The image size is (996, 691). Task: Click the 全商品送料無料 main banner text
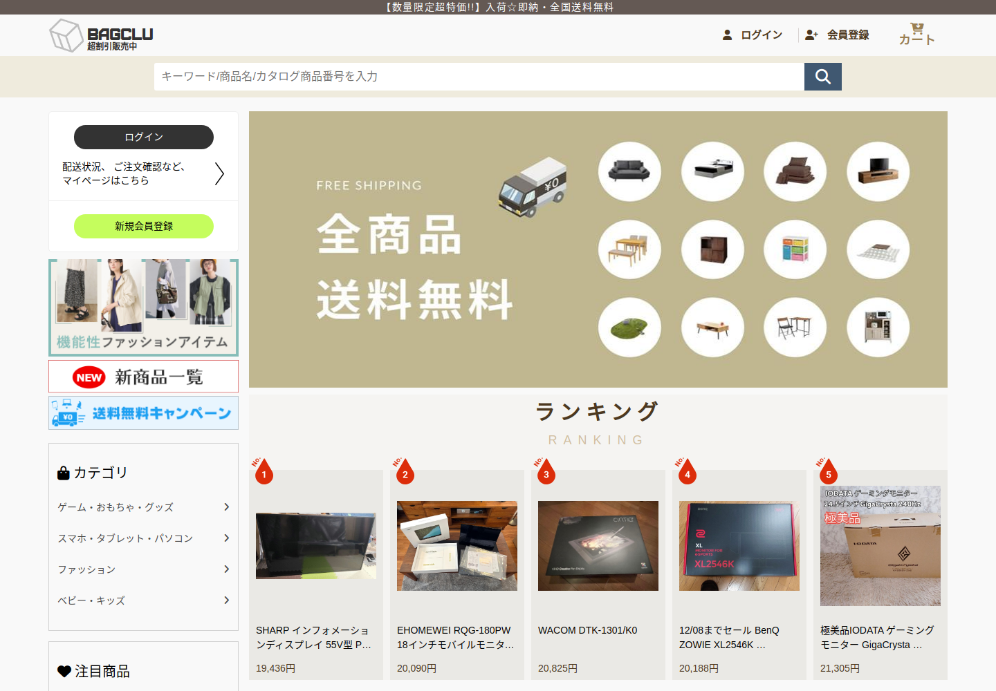415,267
